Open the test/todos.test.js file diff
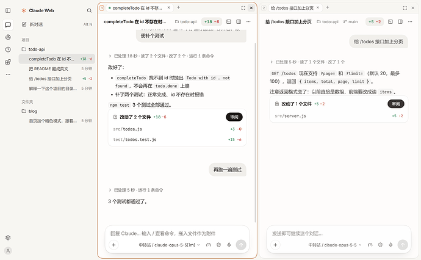This screenshot has height=260, width=421. pyautogui.click(x=177, y=140)
